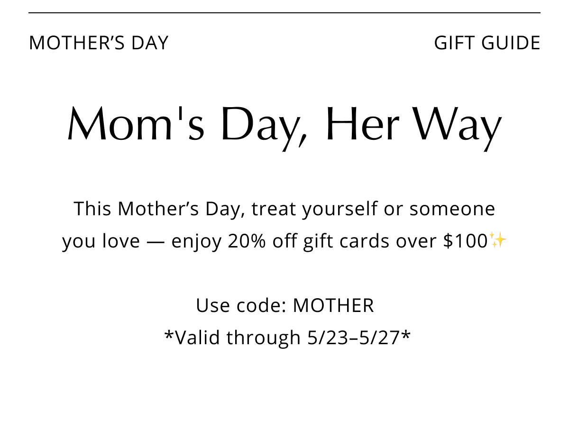This screenshot has width=569, height=421.
Task: Click the sparkles emoji after $100
Action: [498, 240]
